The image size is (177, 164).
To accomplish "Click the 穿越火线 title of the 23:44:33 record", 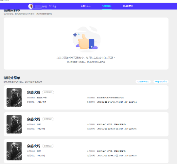I will pos(33,146).
